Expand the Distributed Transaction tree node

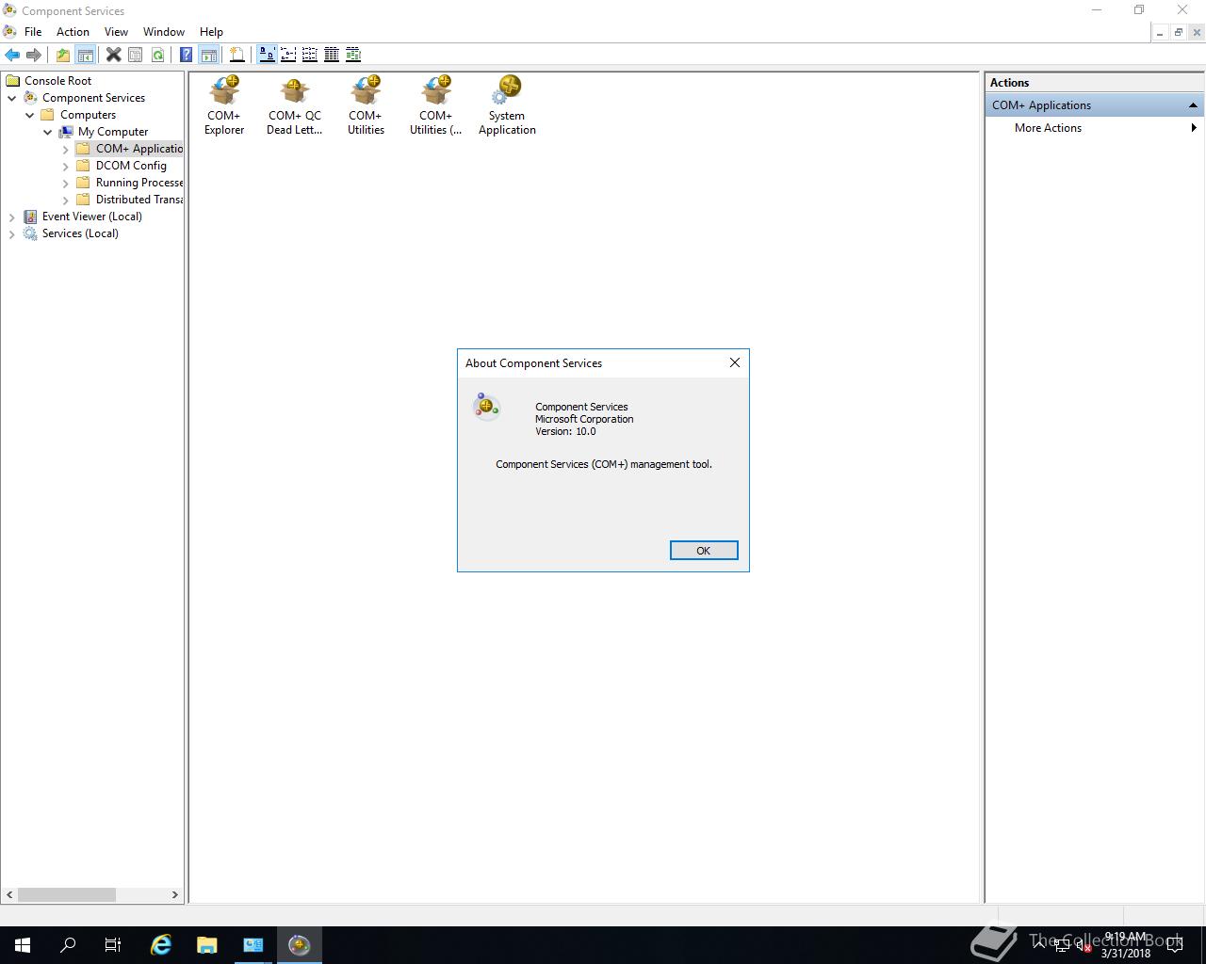tap(66, 200)
